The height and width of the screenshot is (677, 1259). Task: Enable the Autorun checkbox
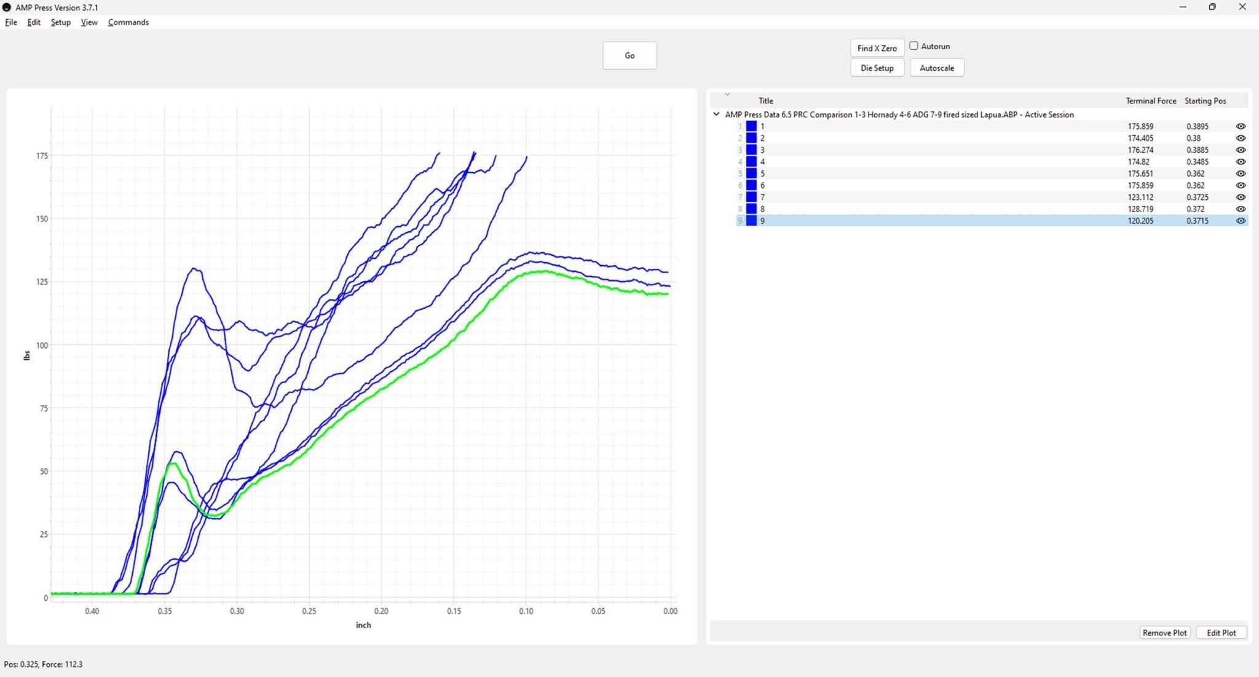(914, 46)
